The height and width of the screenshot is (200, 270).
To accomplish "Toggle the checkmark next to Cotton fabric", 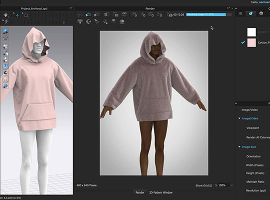I will [x=243, y=42].
